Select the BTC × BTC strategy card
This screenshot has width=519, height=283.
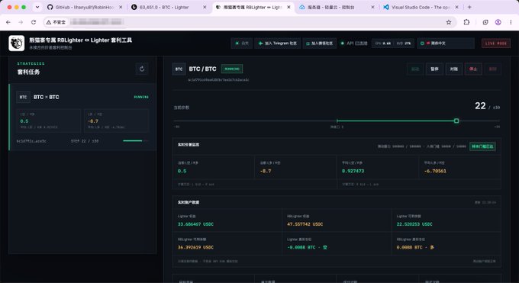pyautogui.click(x=82, y=117)
